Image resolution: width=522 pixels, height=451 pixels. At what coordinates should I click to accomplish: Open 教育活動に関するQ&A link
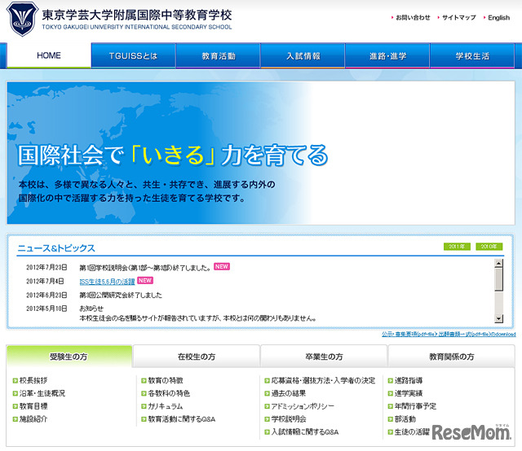(x=181, y=419)
